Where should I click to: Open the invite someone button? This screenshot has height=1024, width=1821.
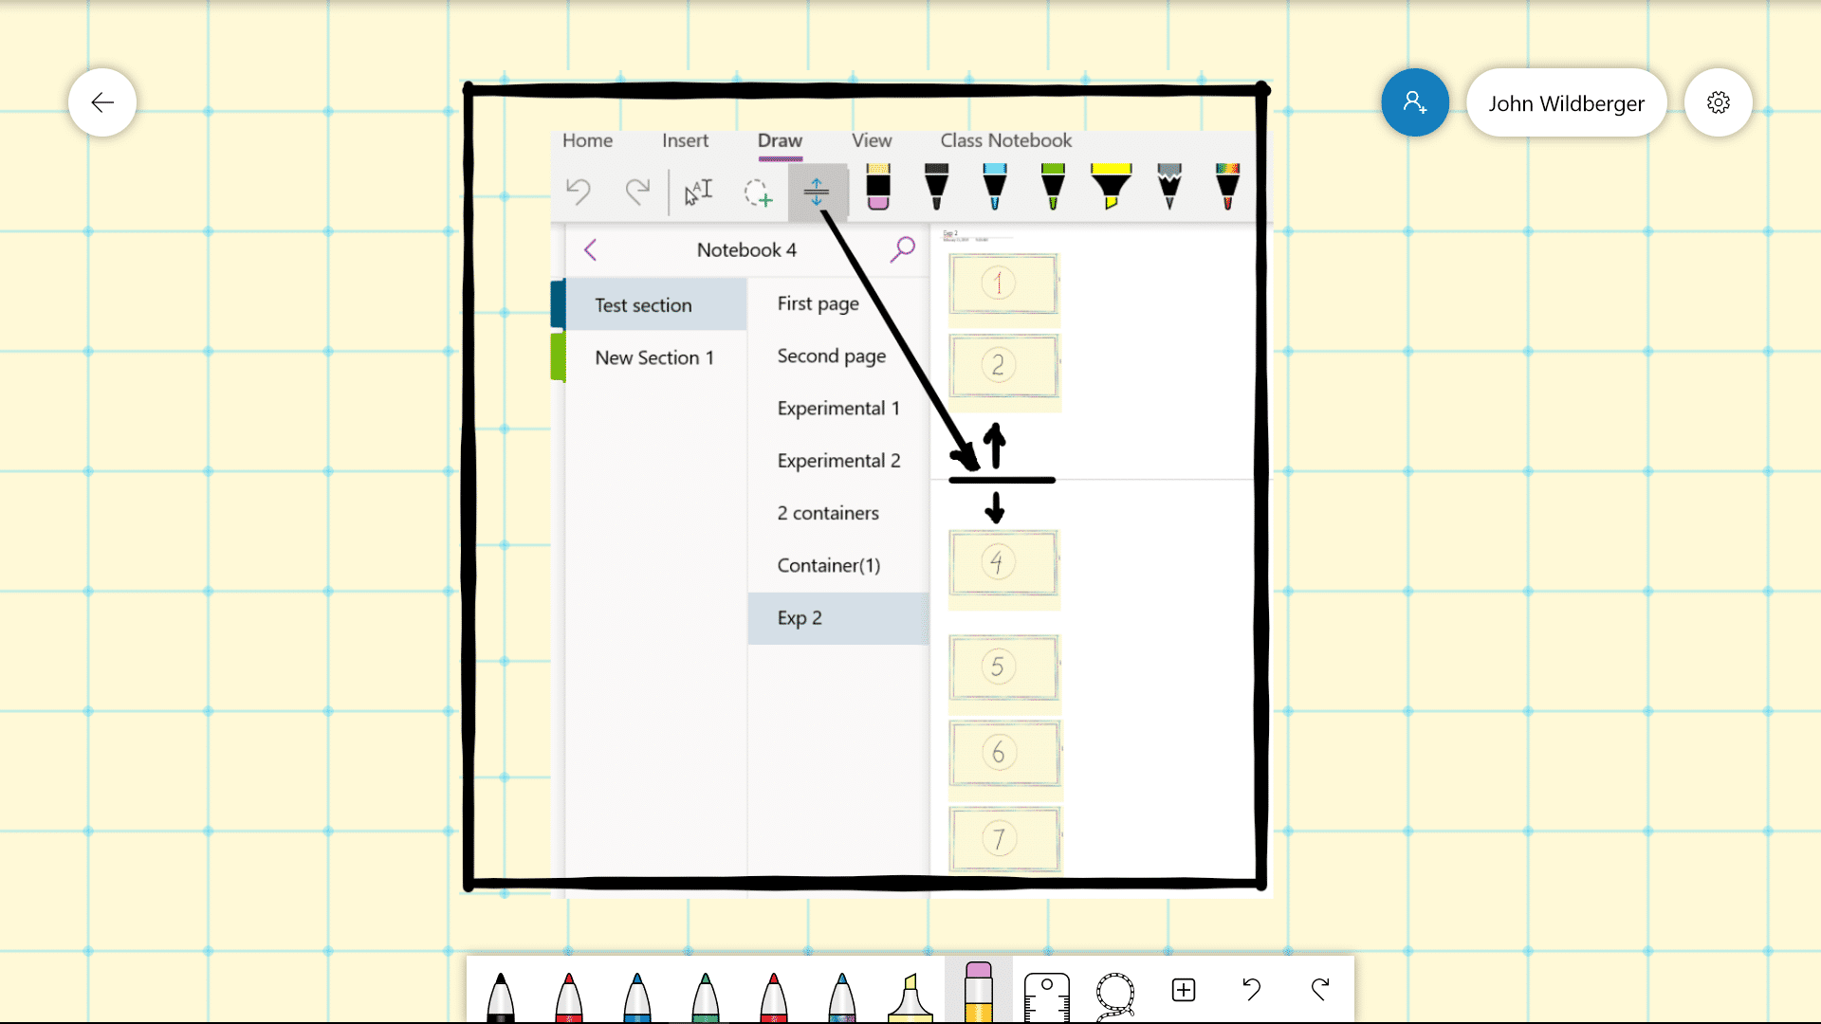click(x=1415, y=102)
